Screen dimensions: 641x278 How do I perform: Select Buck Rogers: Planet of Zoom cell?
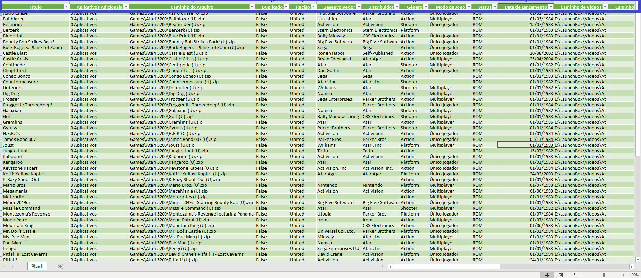(35, 47)
